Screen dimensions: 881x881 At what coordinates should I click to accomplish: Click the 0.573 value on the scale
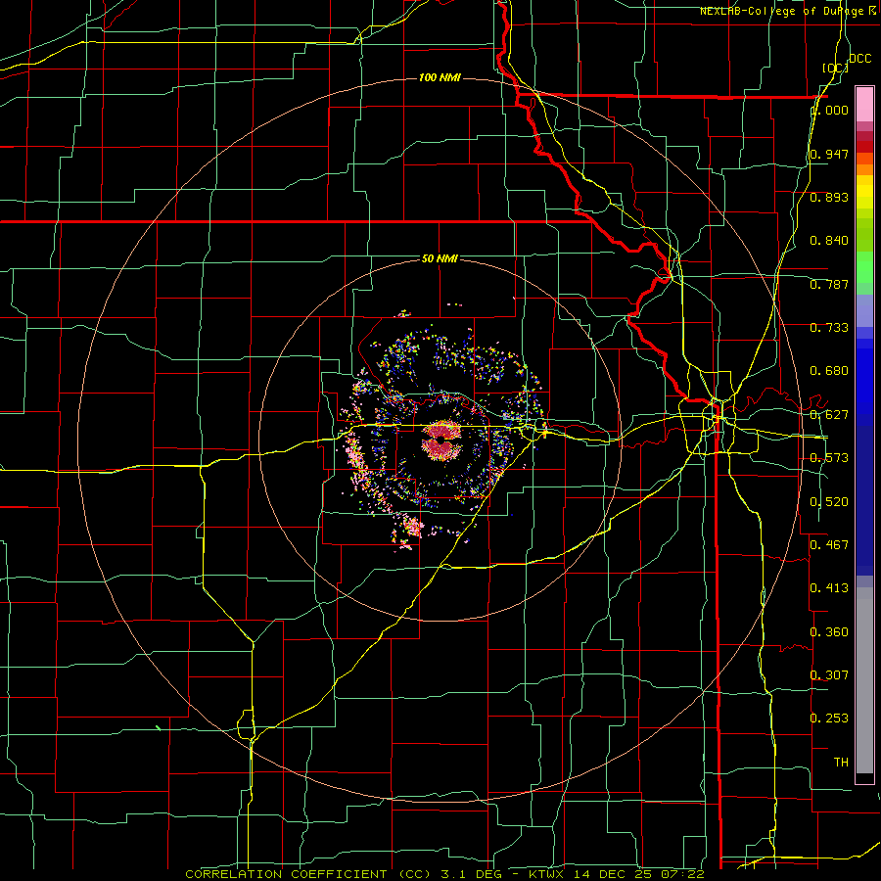click(829, 457)
